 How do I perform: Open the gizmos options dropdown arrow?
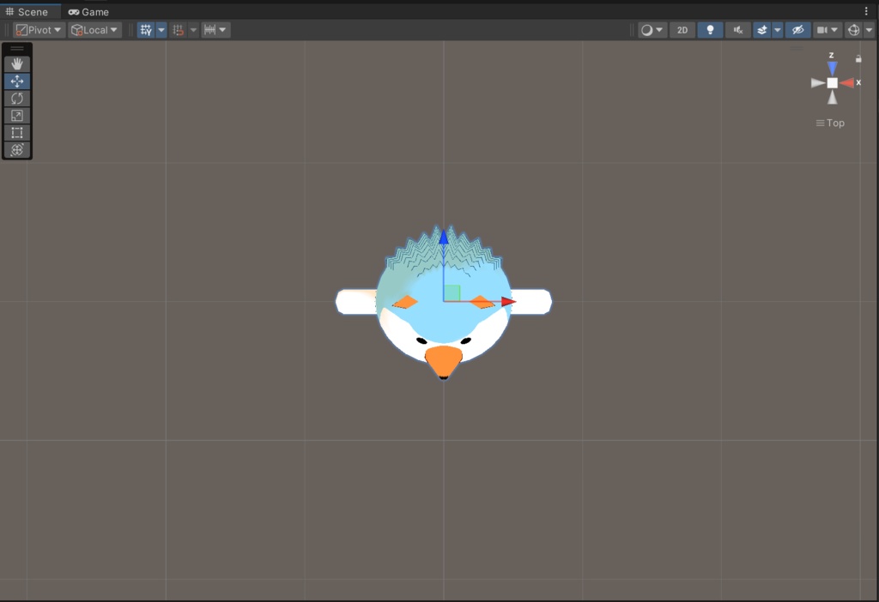tap(869, 30)
